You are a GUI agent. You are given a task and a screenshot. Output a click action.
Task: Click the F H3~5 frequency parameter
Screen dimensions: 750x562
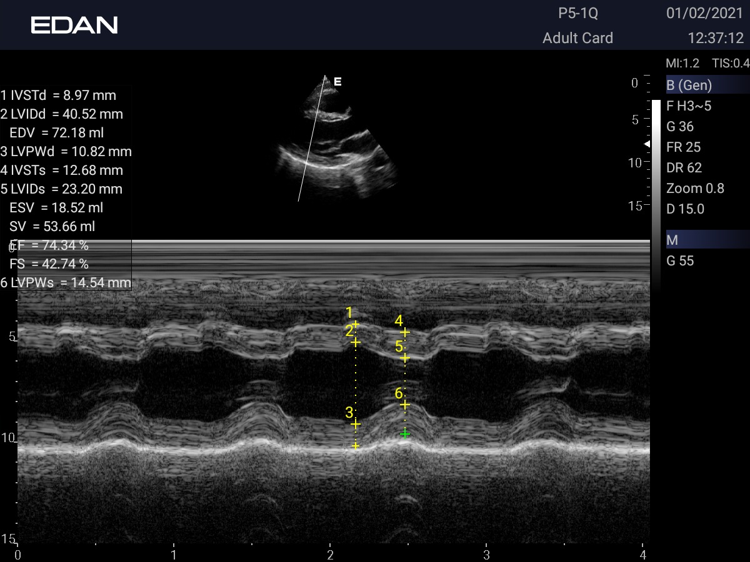[x=689, y=106]
